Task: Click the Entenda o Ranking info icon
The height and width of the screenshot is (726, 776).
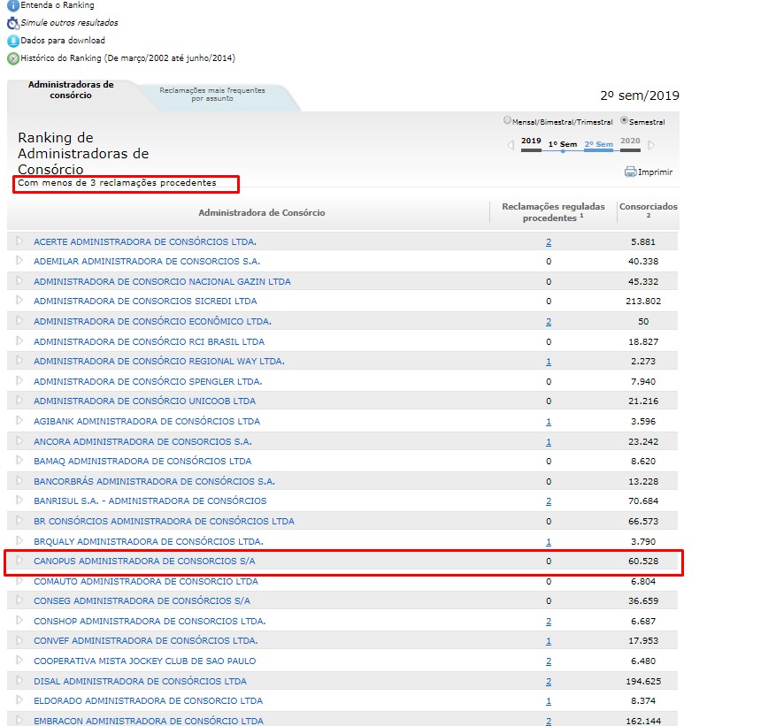Action: point(12,5)
